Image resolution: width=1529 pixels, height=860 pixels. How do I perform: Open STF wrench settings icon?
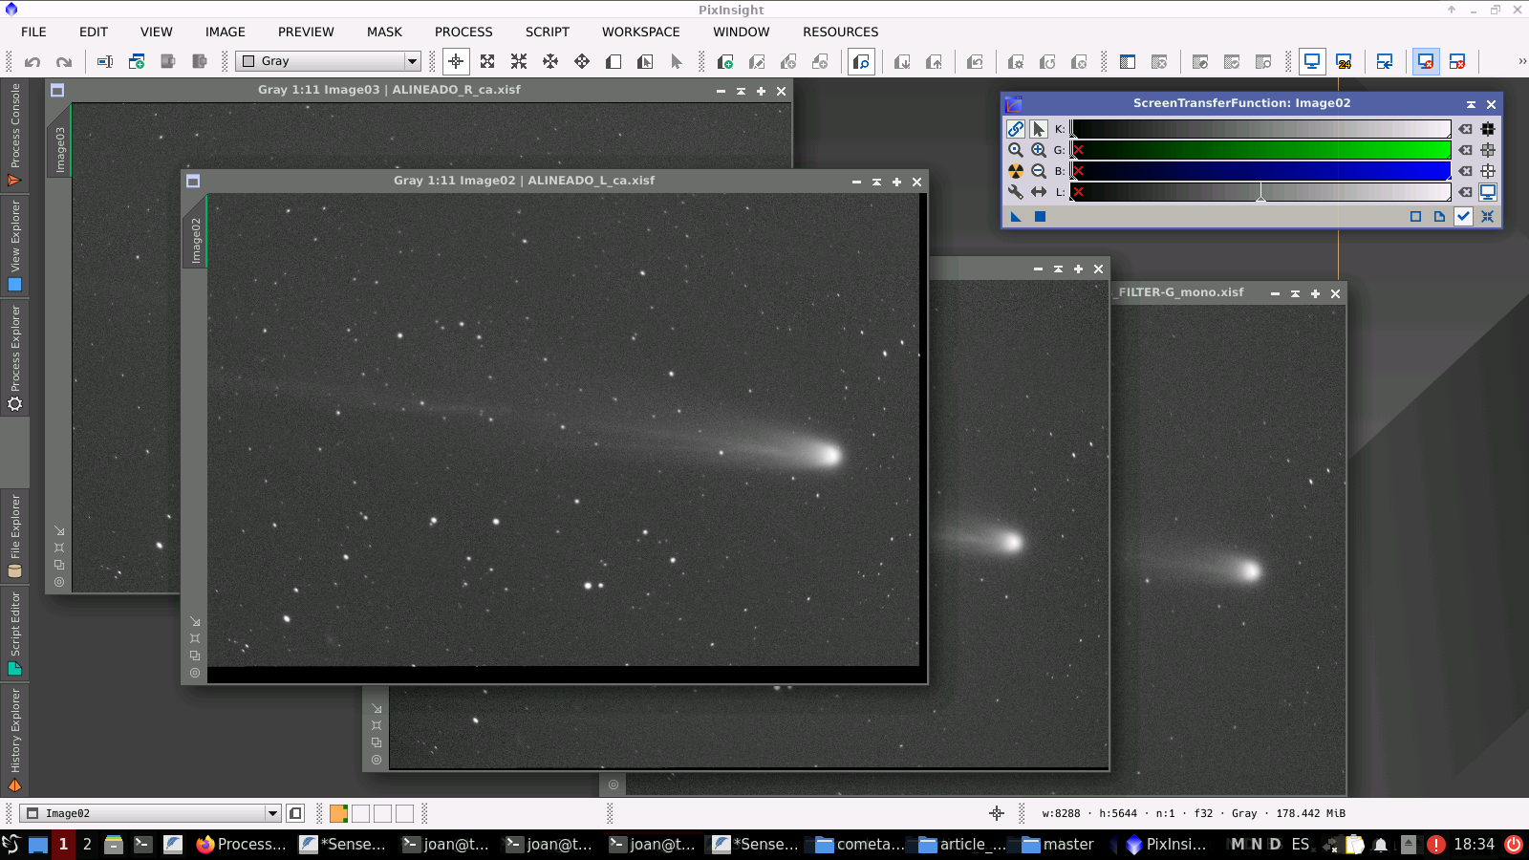pyautogui.click(x=1015, y=192)
